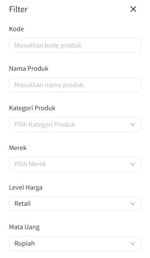Image resolution: width=150 pixels, height=258 pixels.
Task: Click the 'Level Harga' field label
Action: point(26,188)
